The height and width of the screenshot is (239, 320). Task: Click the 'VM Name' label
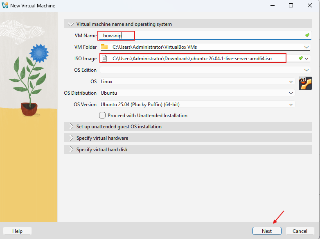(x=86, y=36)
